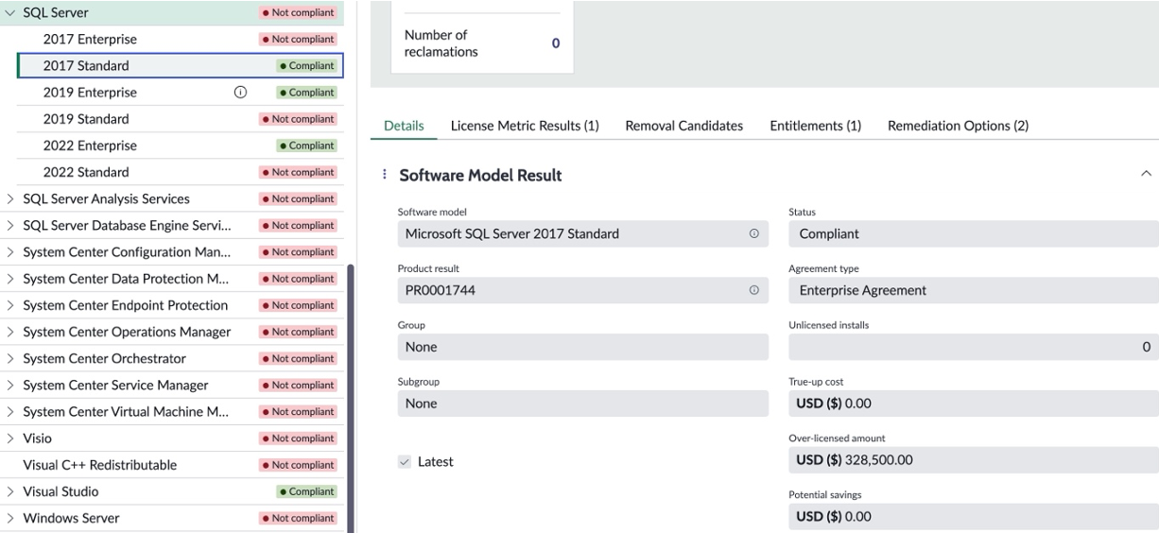This screenshot has height=533, width=1159.
Task: Expand System Center Data Protection node
Action: point(10,279)
